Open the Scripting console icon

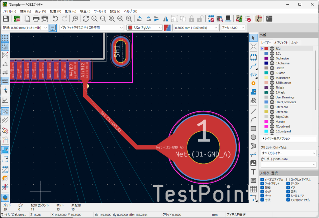point(269,19)
